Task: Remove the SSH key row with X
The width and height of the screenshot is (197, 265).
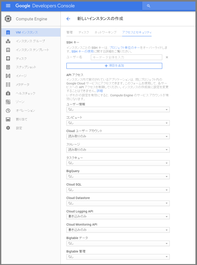Action: 167,57
